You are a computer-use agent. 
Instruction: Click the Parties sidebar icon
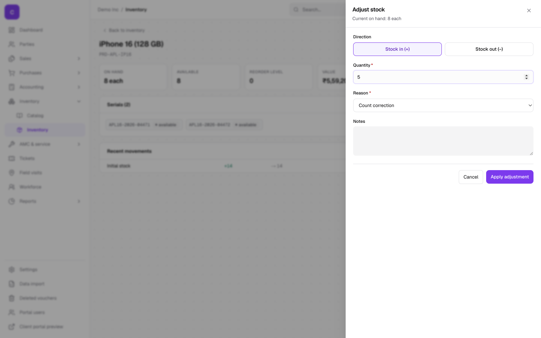pyautogui.click(x=12, y=44)
